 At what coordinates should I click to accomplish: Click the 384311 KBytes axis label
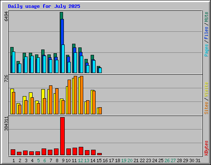[x=6, y=124]
